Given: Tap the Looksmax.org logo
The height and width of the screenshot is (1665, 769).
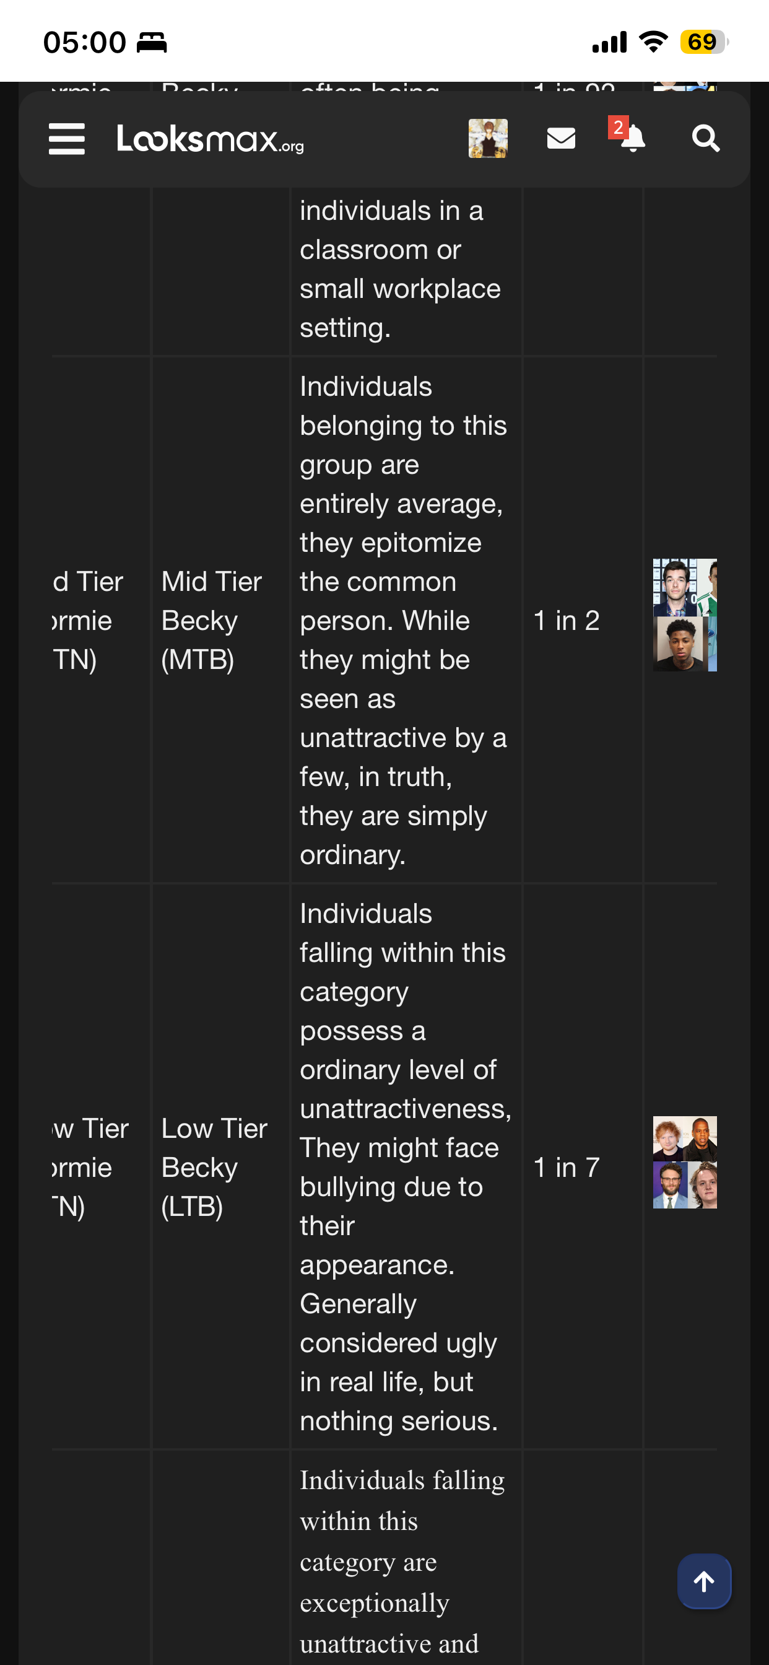Looking at the screenshot, I should click(x=210, y=139).
